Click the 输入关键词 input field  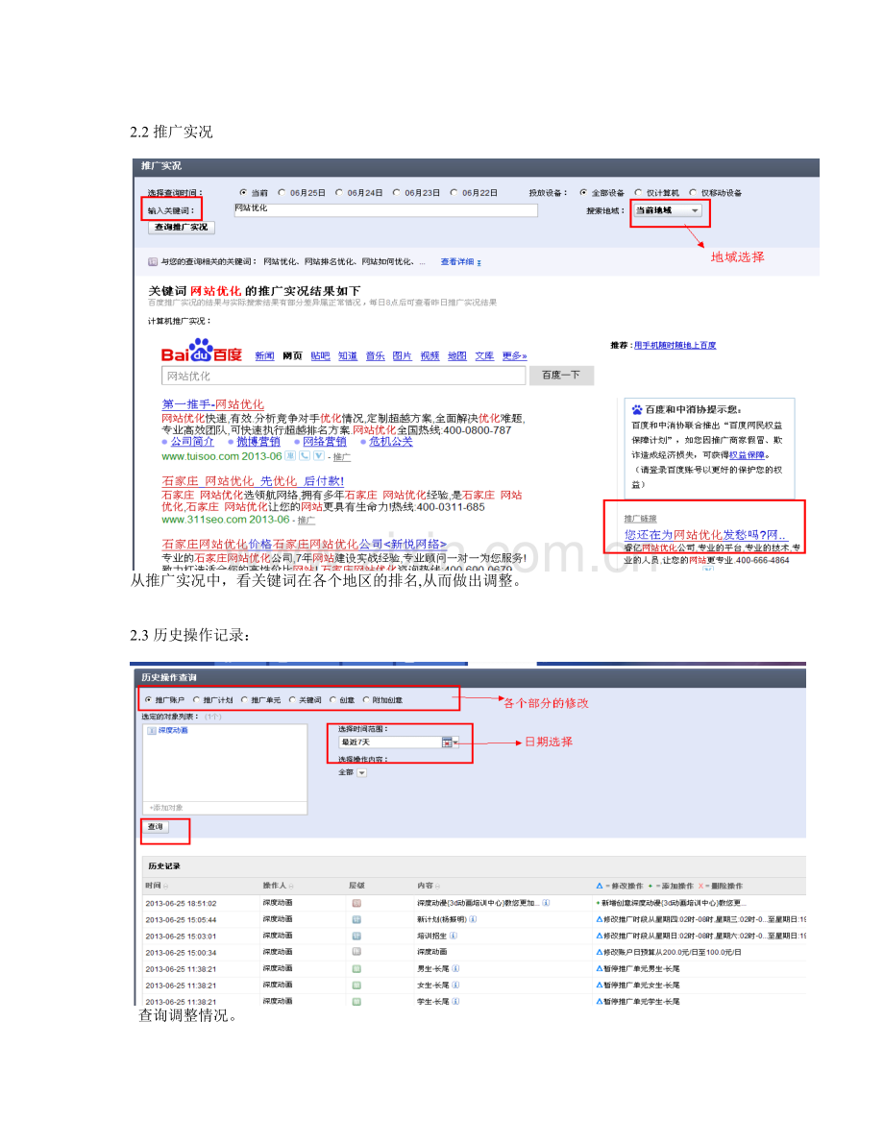click(385, 209)
